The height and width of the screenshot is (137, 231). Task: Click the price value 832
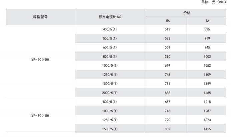167,128
